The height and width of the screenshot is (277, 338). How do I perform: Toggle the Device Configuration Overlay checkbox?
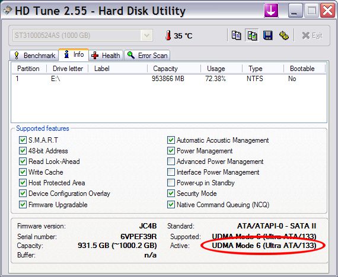[23, 194]
